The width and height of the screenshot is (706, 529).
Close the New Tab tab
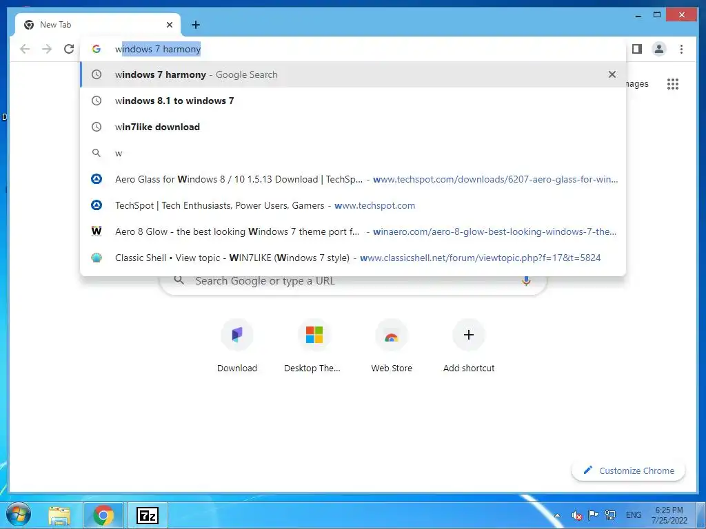pos(170,25)
